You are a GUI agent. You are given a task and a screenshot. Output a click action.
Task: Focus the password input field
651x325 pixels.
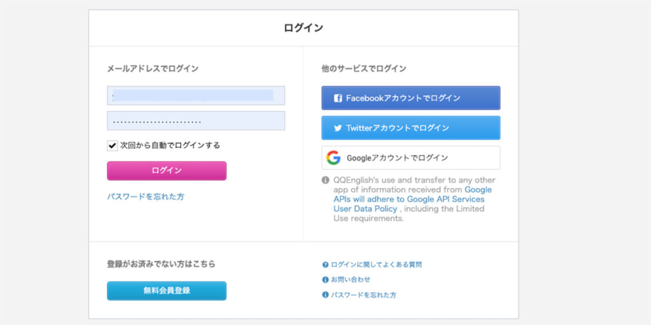(x=196, y=121)
